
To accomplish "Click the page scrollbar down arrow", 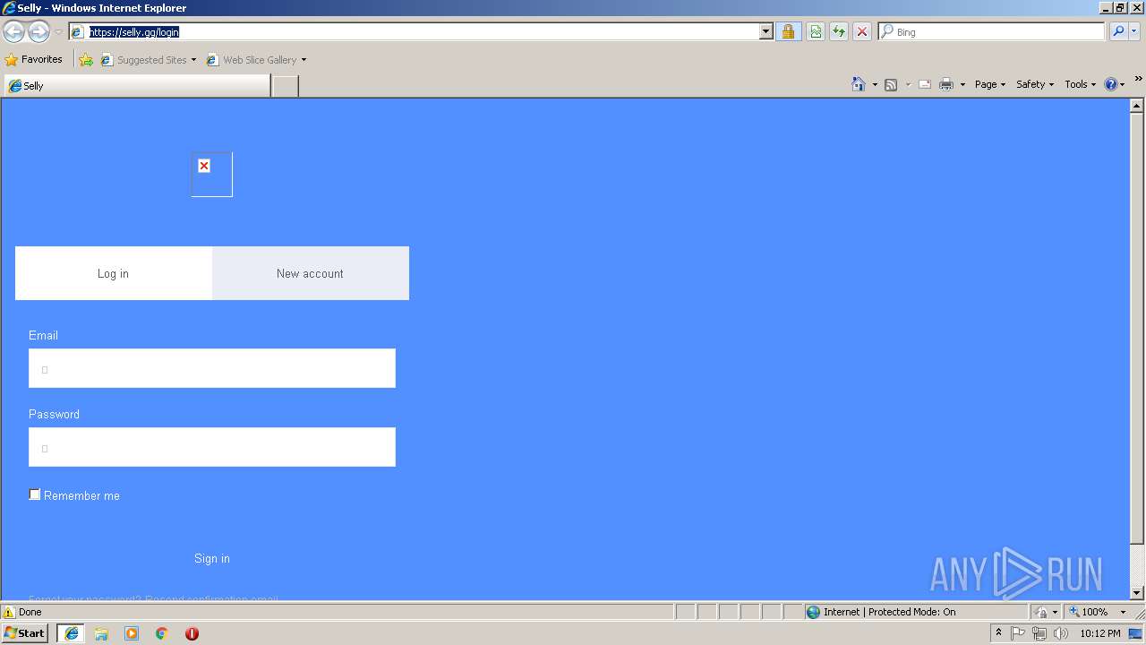I will click(x=1137, y=592).
